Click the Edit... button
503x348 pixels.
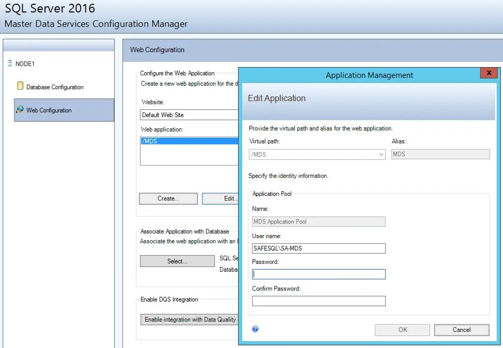coord(221,198)
